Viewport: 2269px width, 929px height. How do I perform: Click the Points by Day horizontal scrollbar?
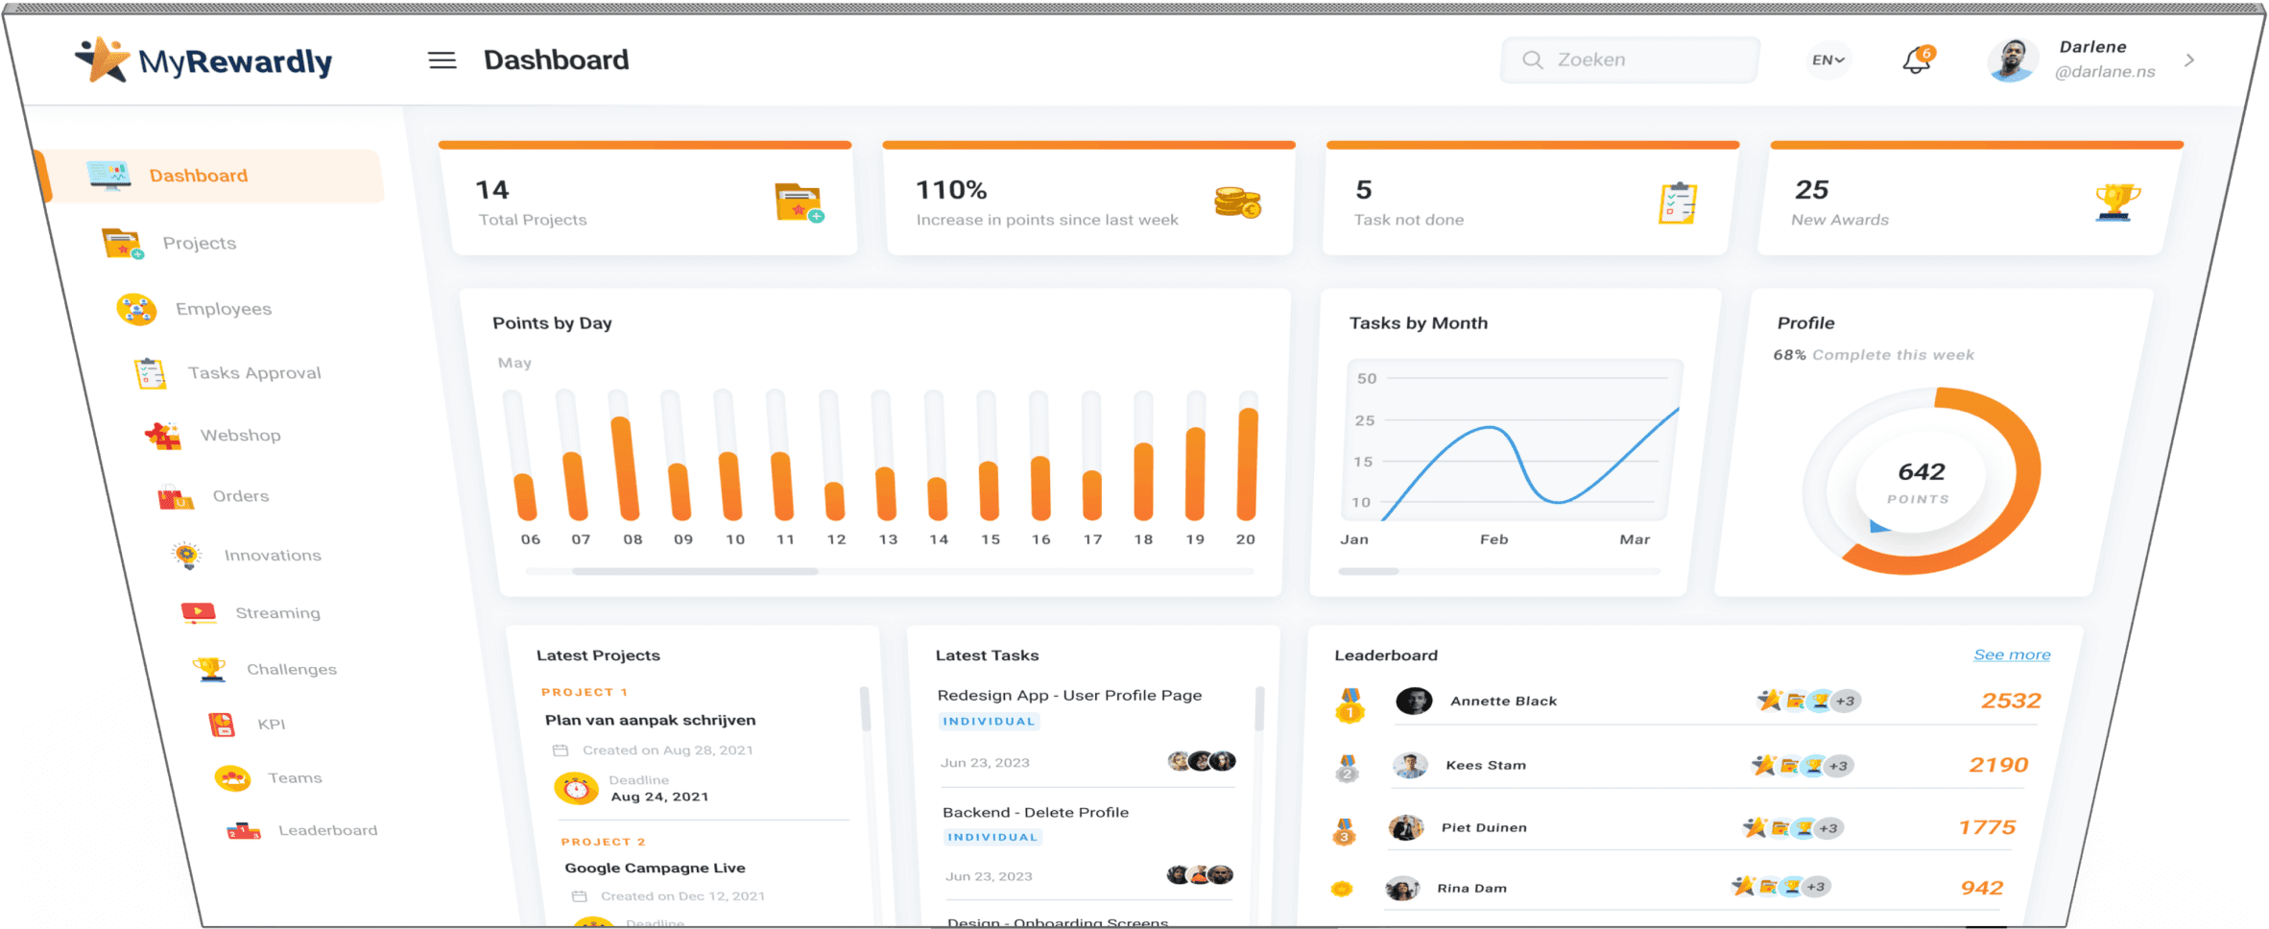[695, 571]
